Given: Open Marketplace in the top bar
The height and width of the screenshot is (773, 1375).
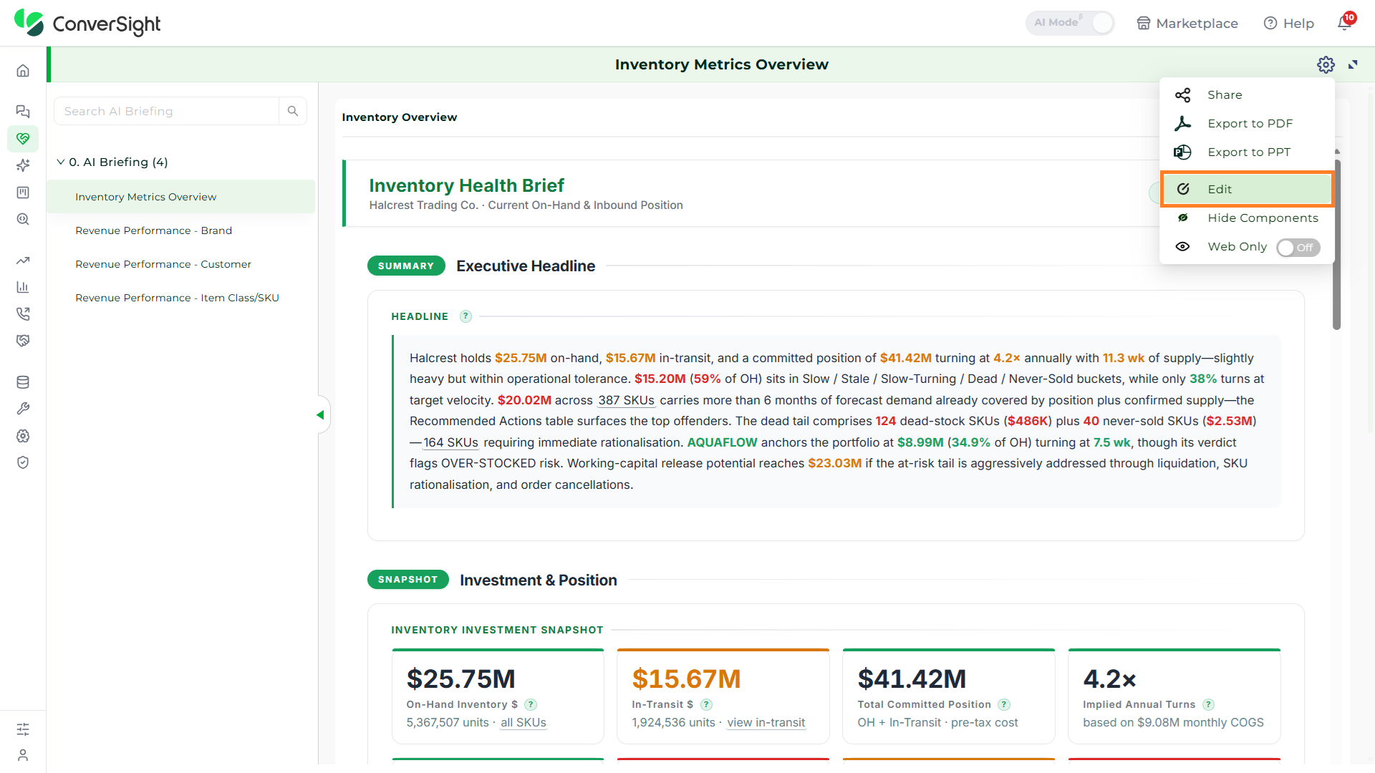Looking at the screenshot, I should (x=1187, y=23).
